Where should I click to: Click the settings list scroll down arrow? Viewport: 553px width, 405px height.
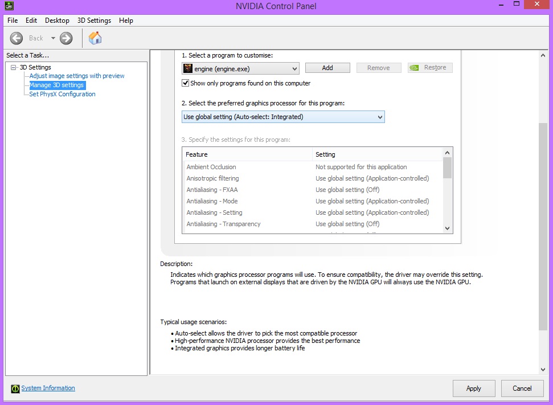tap(447, 228)
